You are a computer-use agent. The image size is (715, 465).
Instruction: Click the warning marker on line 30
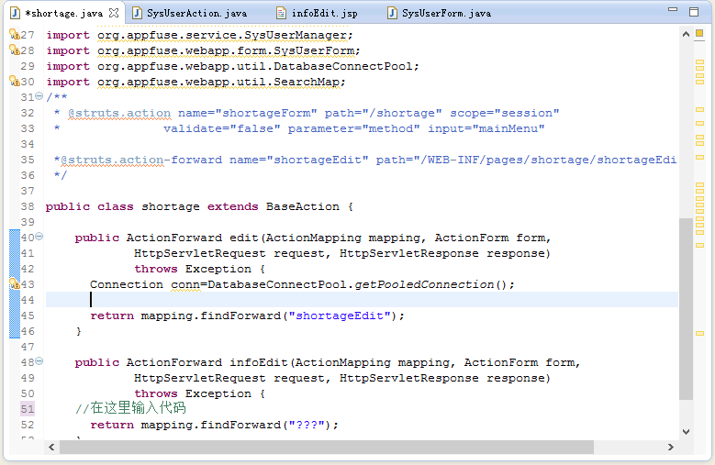click(15, 81)
